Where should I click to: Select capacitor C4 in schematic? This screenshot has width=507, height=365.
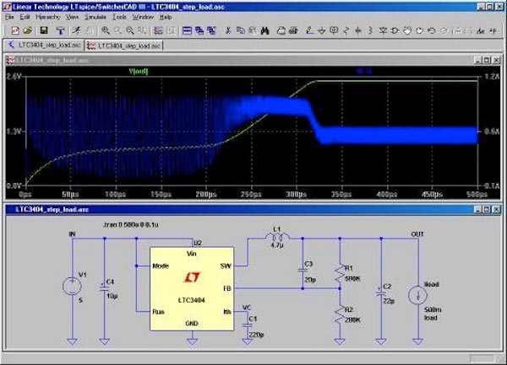(104, 287)
